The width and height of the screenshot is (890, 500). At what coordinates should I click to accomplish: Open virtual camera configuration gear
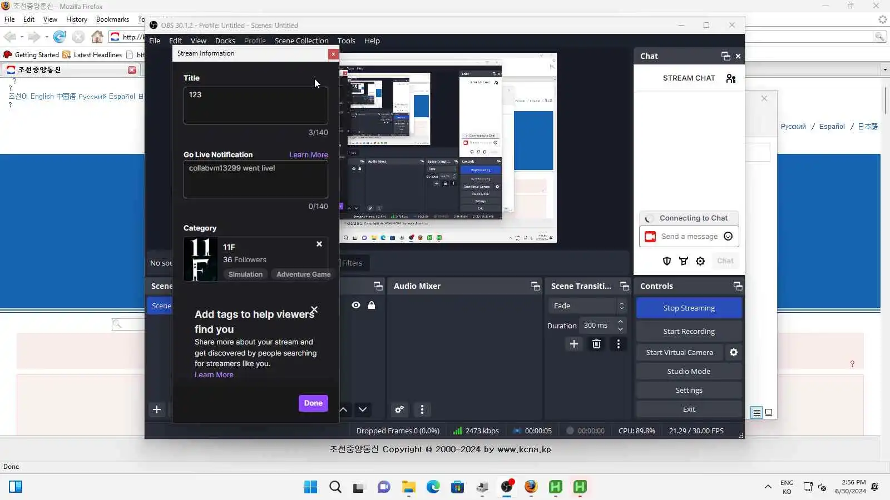pos(734,352)
